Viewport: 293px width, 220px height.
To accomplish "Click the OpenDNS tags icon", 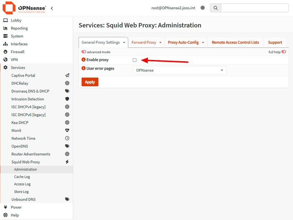I will (x=67, y=146).
